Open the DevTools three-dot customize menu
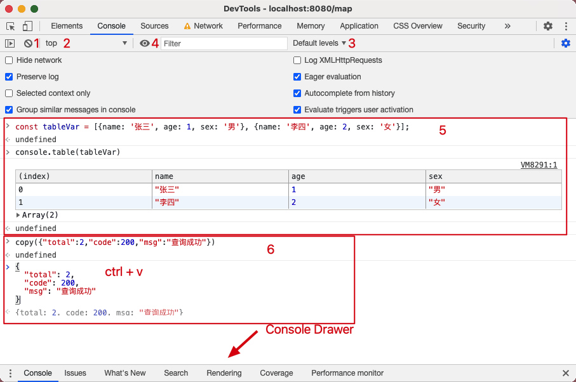Image resolution: width=576 pixels, height=382 pixels. 566,26
